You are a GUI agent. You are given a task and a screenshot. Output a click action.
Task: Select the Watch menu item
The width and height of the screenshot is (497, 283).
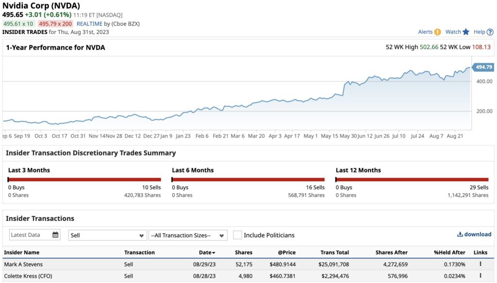click(x=454, y=31)
